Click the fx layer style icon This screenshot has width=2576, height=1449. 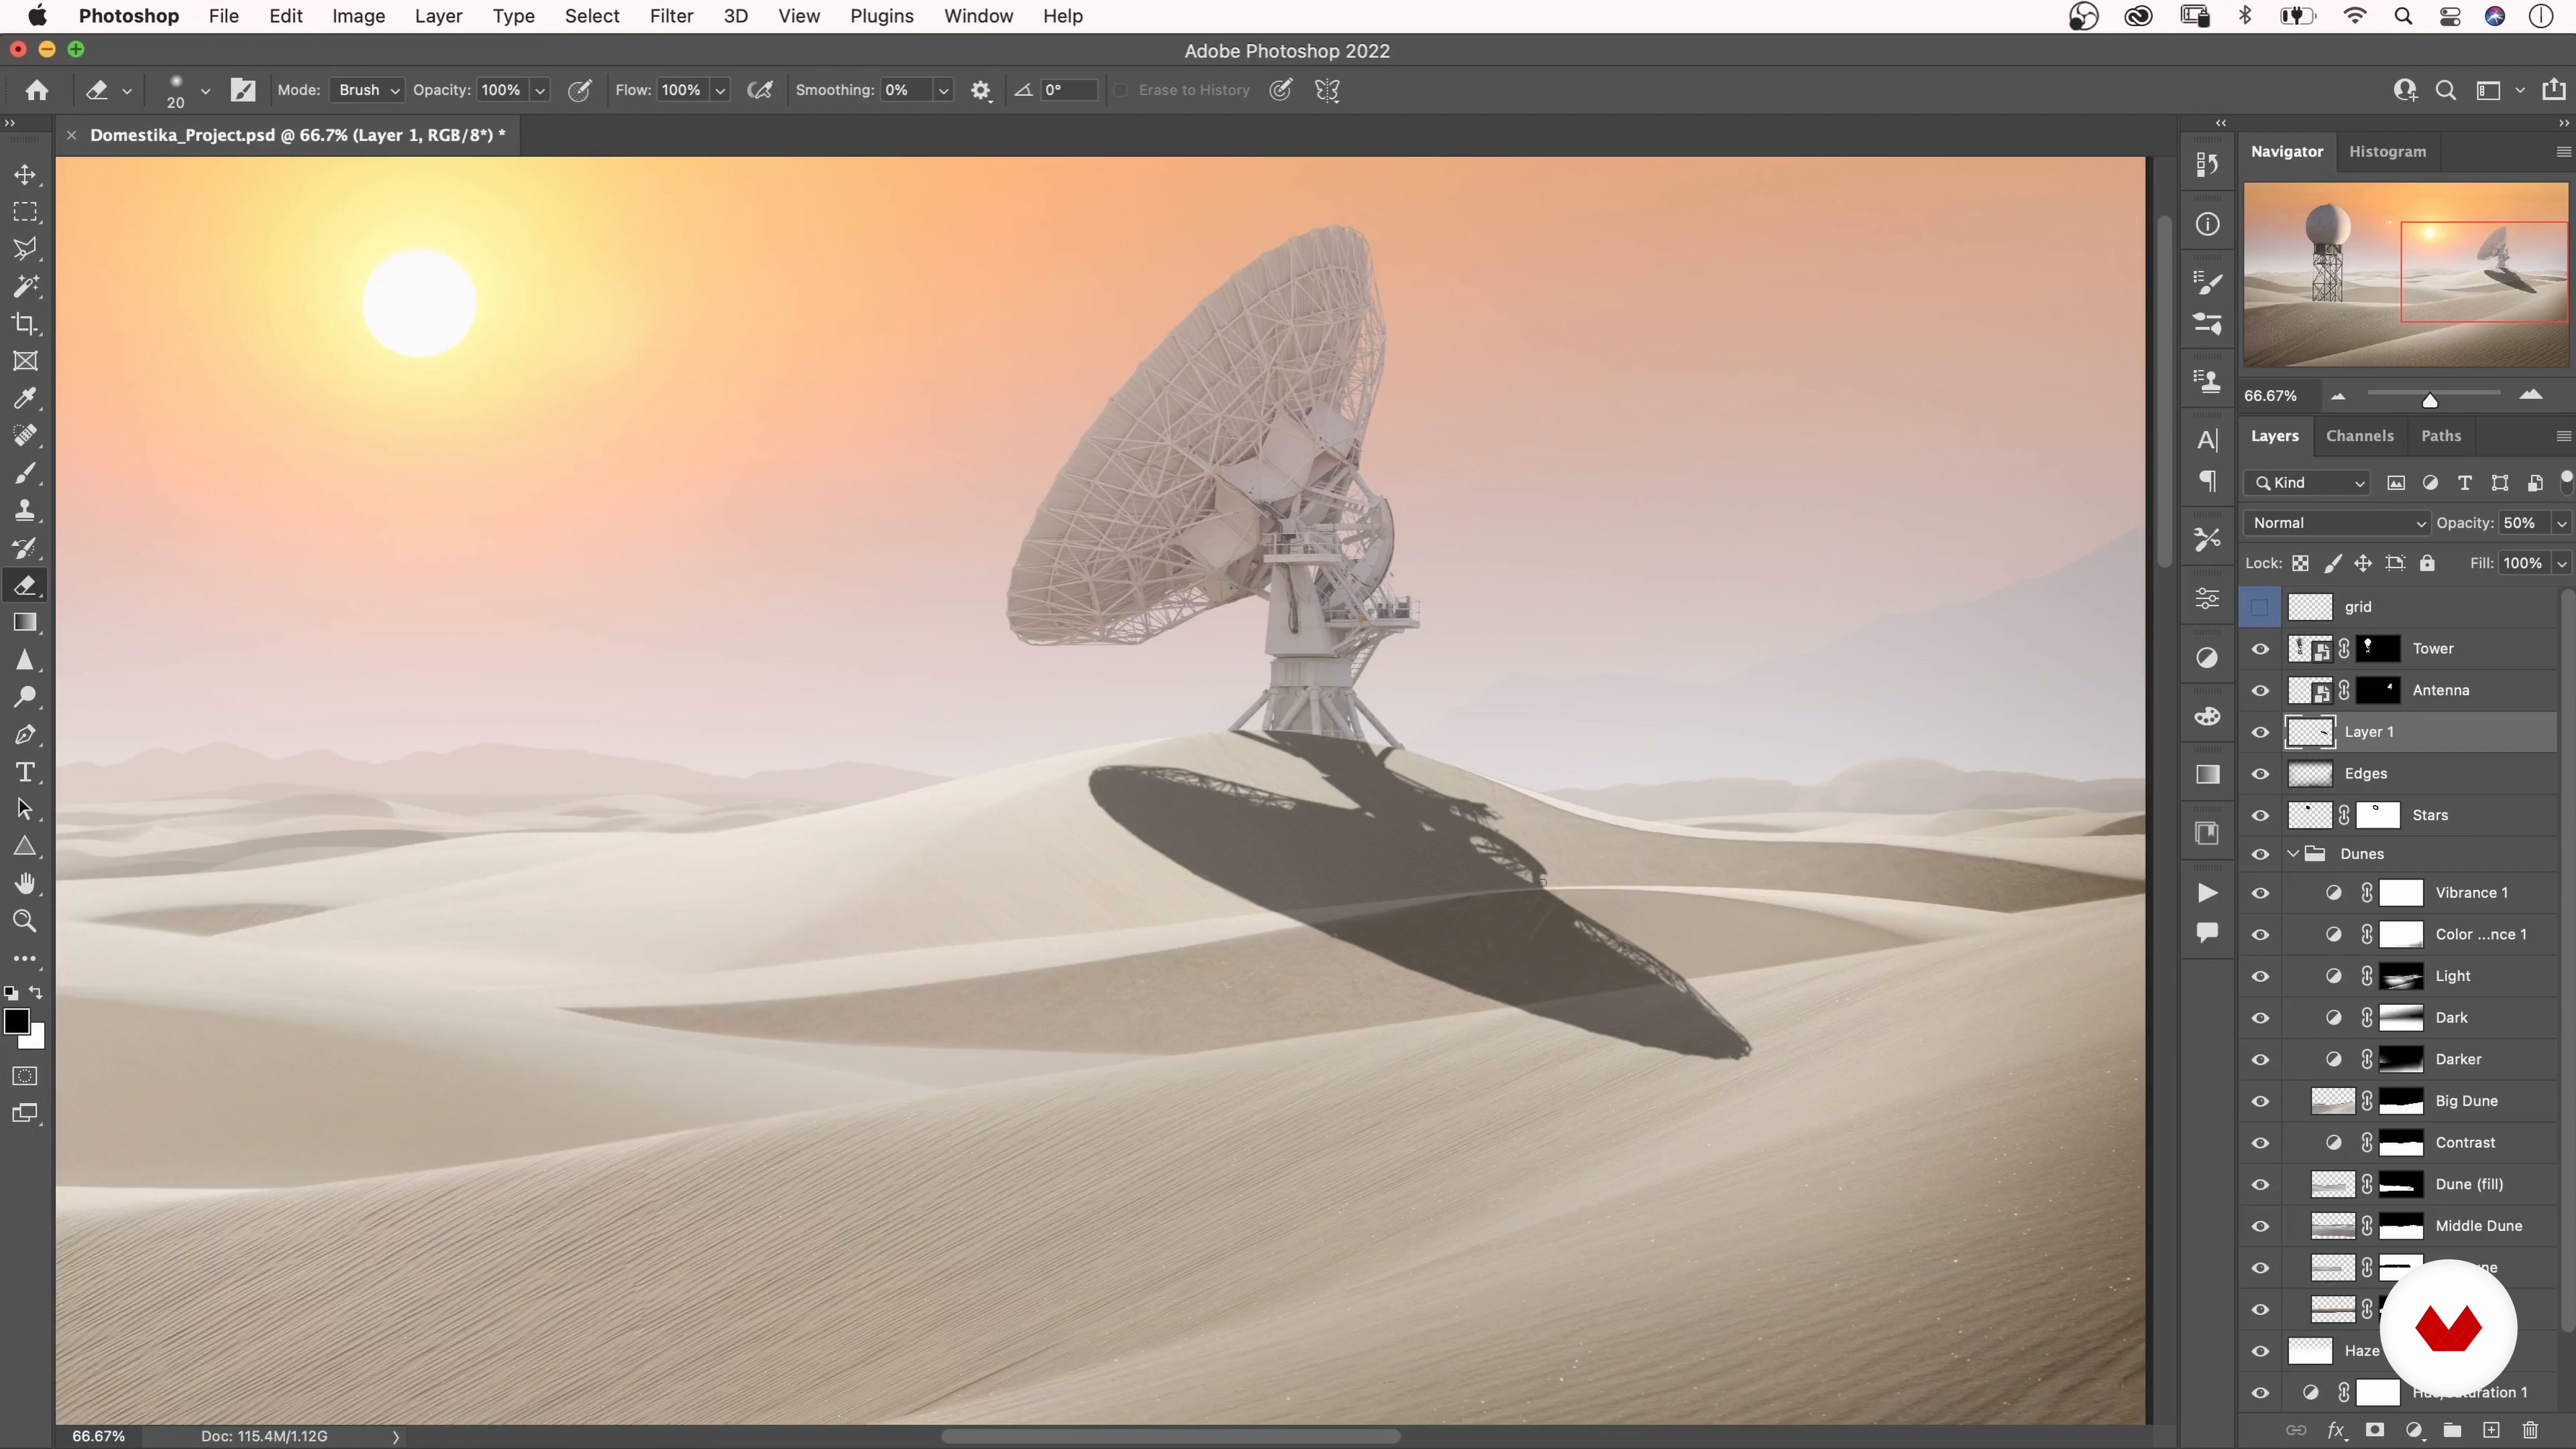pyautogui.click(x=2336, y=1430)
